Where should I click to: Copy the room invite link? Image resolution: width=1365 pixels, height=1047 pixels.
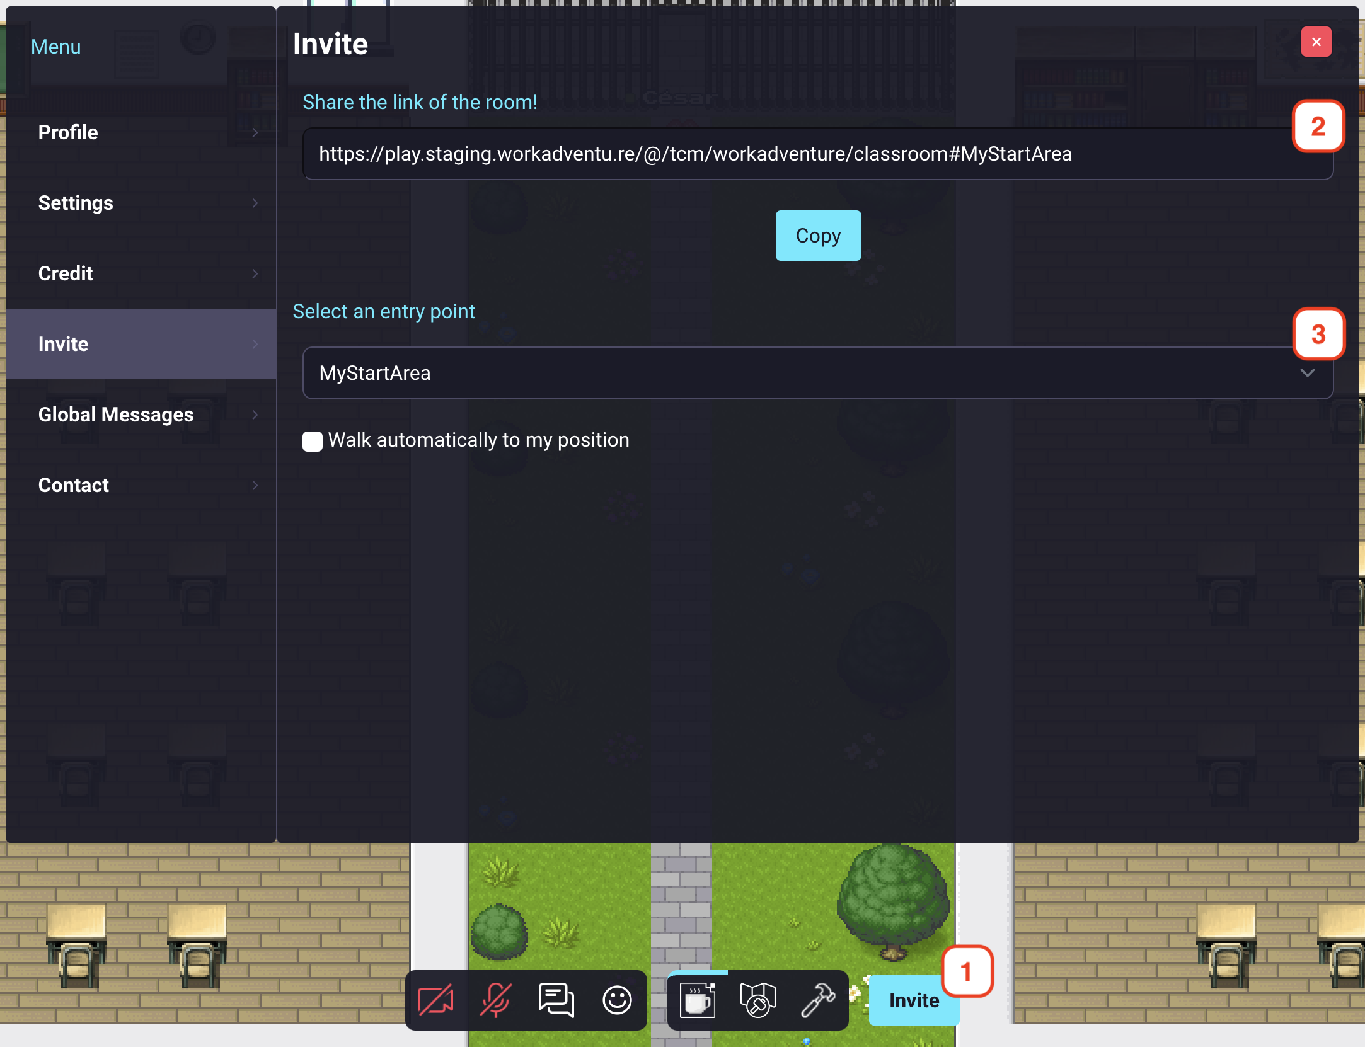click(x=819, y=236)
